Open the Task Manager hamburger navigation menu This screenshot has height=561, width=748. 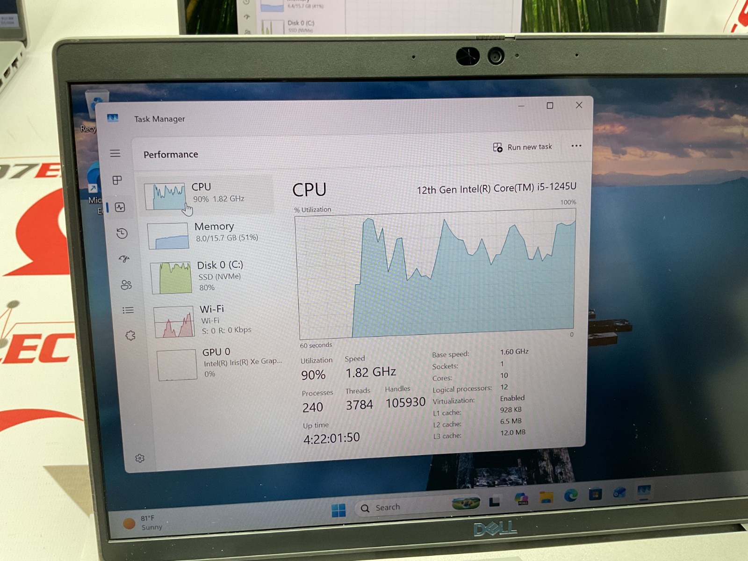[x=115, y=154]
